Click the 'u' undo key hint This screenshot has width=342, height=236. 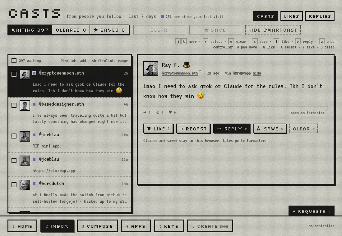(x=321, y=41)
